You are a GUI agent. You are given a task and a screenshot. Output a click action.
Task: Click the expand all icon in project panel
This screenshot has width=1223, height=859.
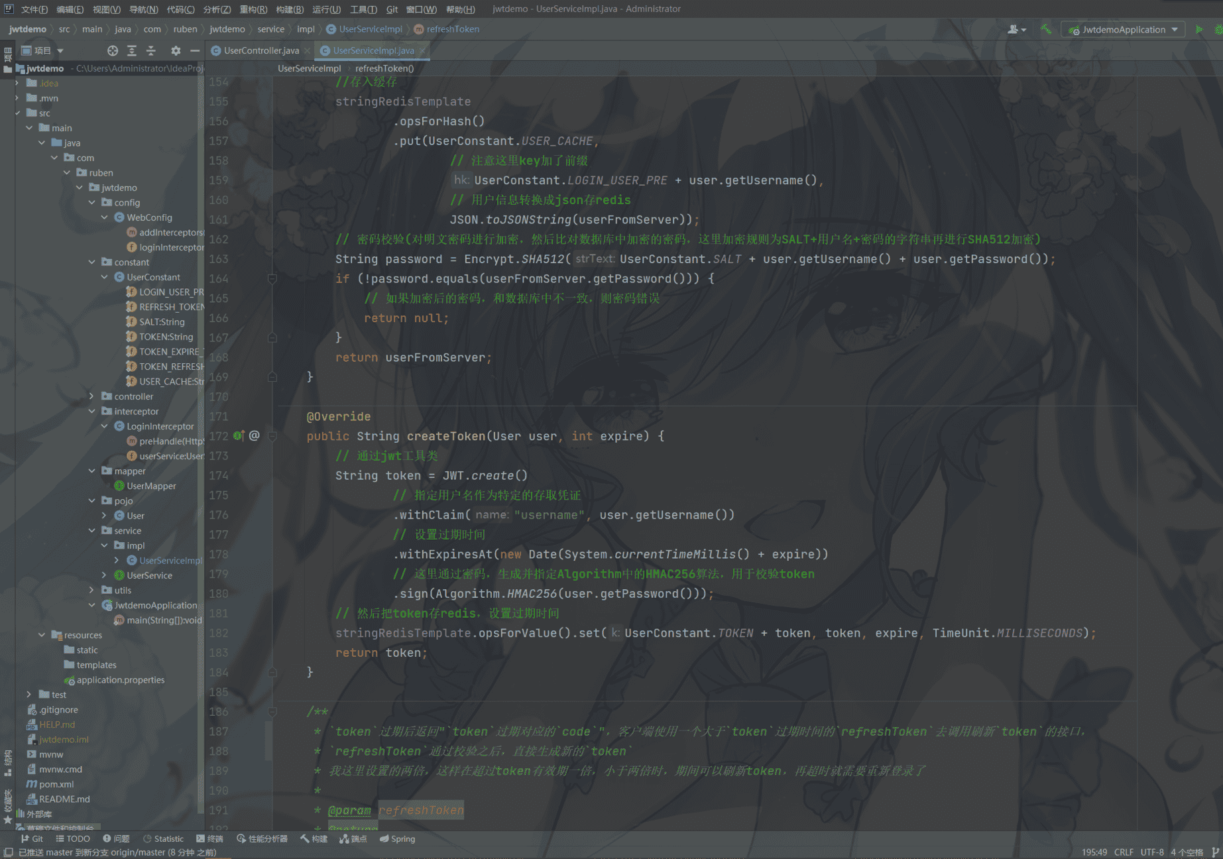coord(132,50)
